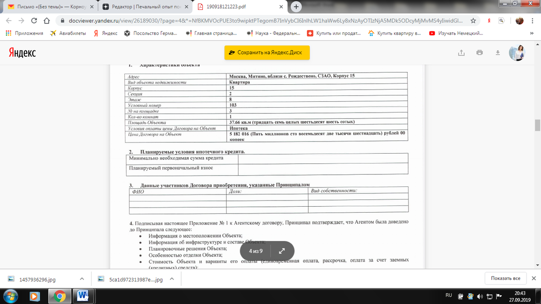Screen dimensions: 541x304
Task: Click Планировочные решения Объекта bullet
Action: point(188,249)
